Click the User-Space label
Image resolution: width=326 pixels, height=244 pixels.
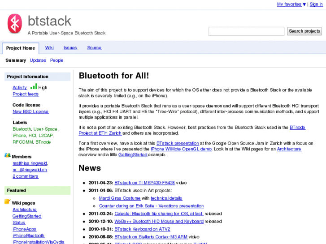click(x=45, y=129)
